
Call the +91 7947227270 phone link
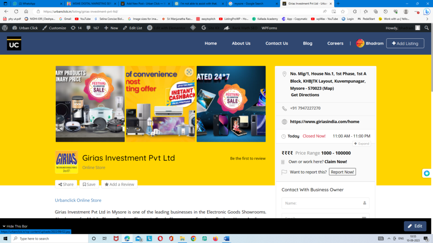[305, 108]
